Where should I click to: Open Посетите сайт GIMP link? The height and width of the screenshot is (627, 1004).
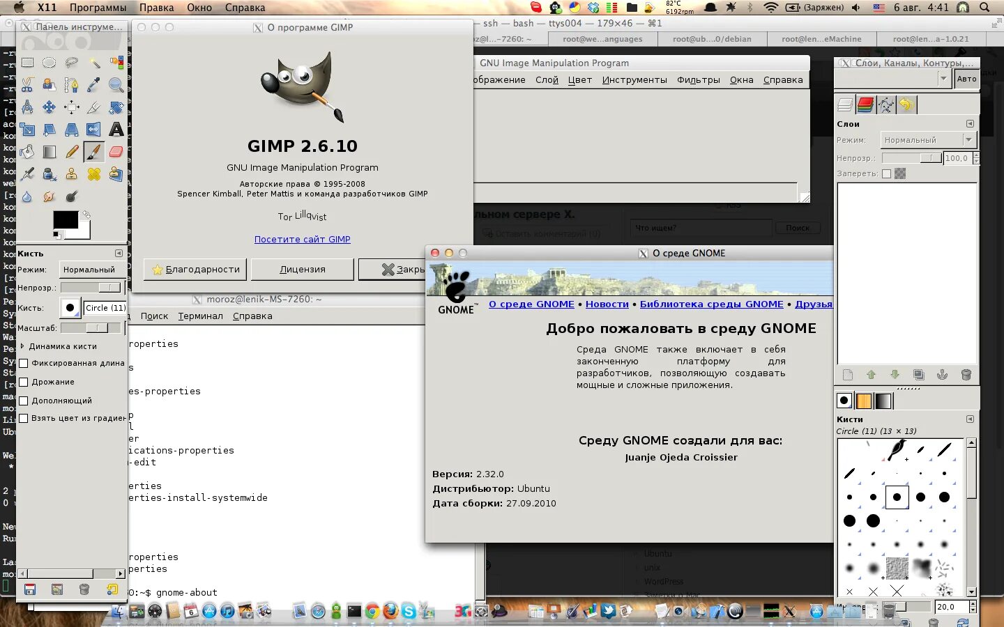[x=303, y=239]
